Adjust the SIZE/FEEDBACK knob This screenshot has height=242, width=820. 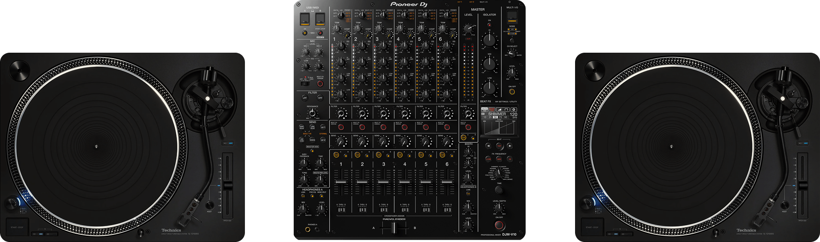pos(304,163)
